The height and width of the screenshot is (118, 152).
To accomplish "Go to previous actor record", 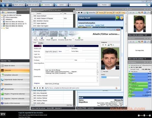I will pyautogui.click(x=37, y=88).
